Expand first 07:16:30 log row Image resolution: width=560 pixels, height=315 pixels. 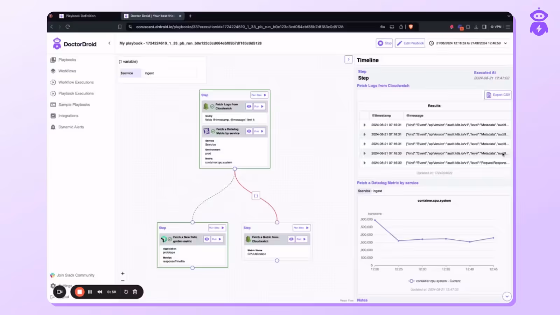tap(364, 153)
